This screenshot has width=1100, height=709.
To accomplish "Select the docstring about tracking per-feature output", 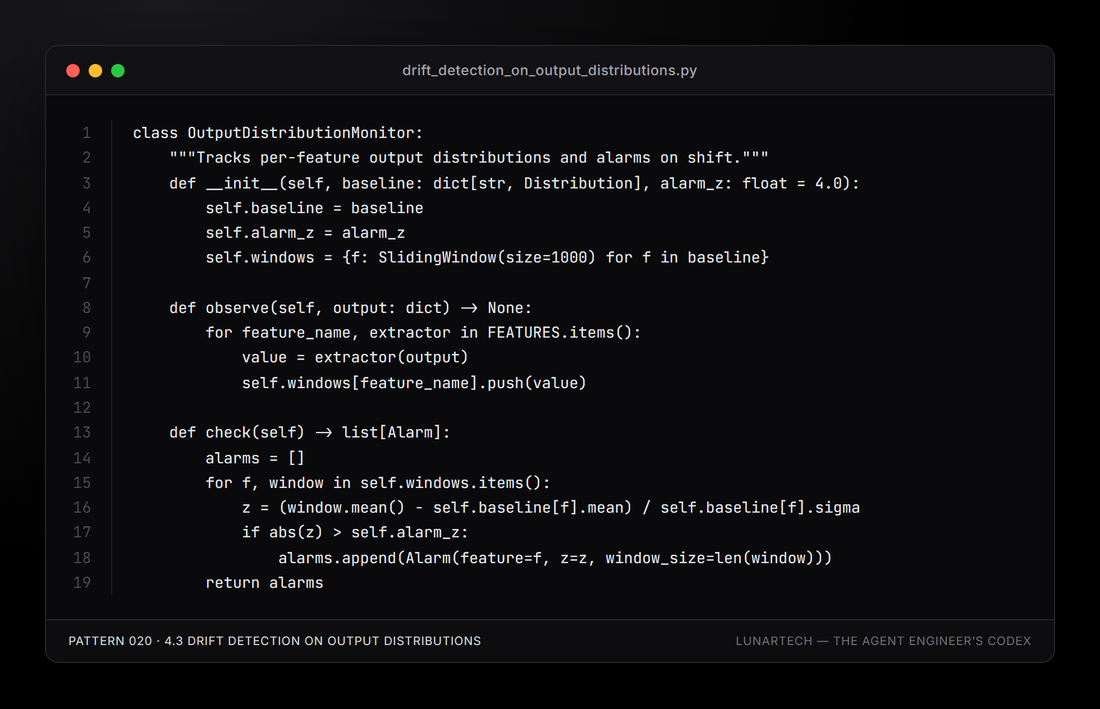I will [469, 158].
